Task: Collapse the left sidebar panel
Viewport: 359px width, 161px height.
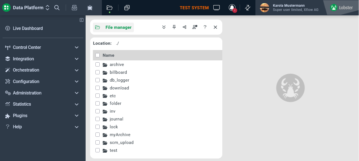Action: click(x=81, y=20)
